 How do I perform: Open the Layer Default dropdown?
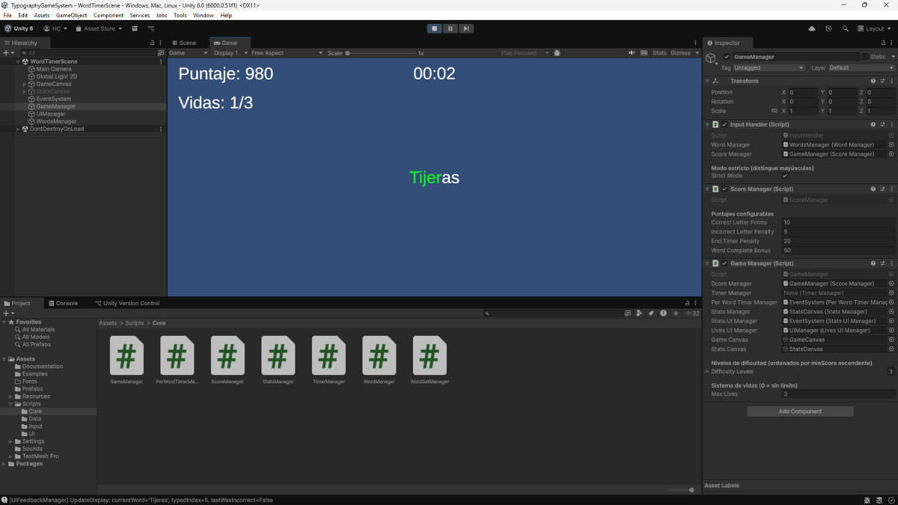tap(861, 68)
